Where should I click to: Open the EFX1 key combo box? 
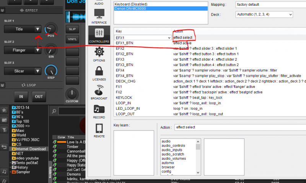click(x=143, y=37)
